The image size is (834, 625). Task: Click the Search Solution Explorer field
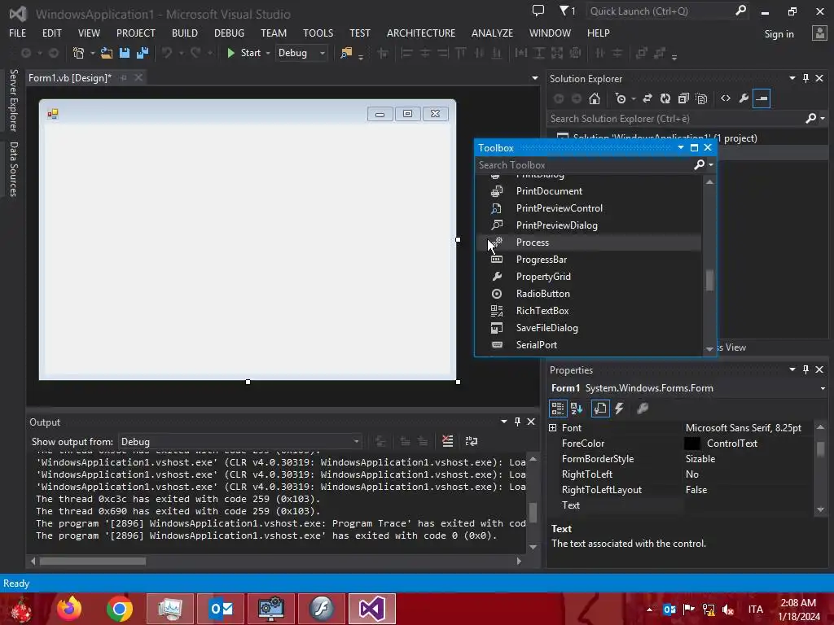click(675, 119)
